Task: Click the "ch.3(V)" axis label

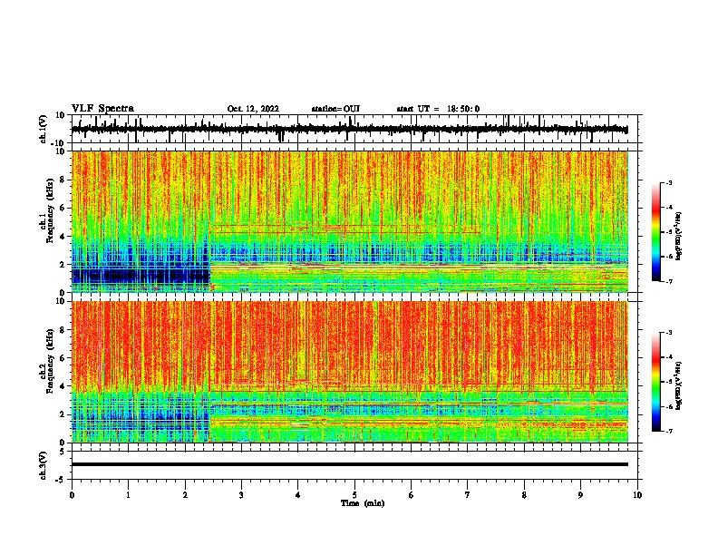Action: click(44, 465)
